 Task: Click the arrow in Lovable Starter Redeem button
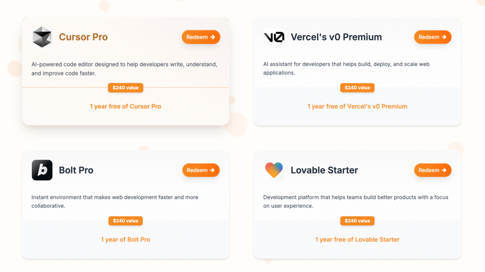(444, 170)
